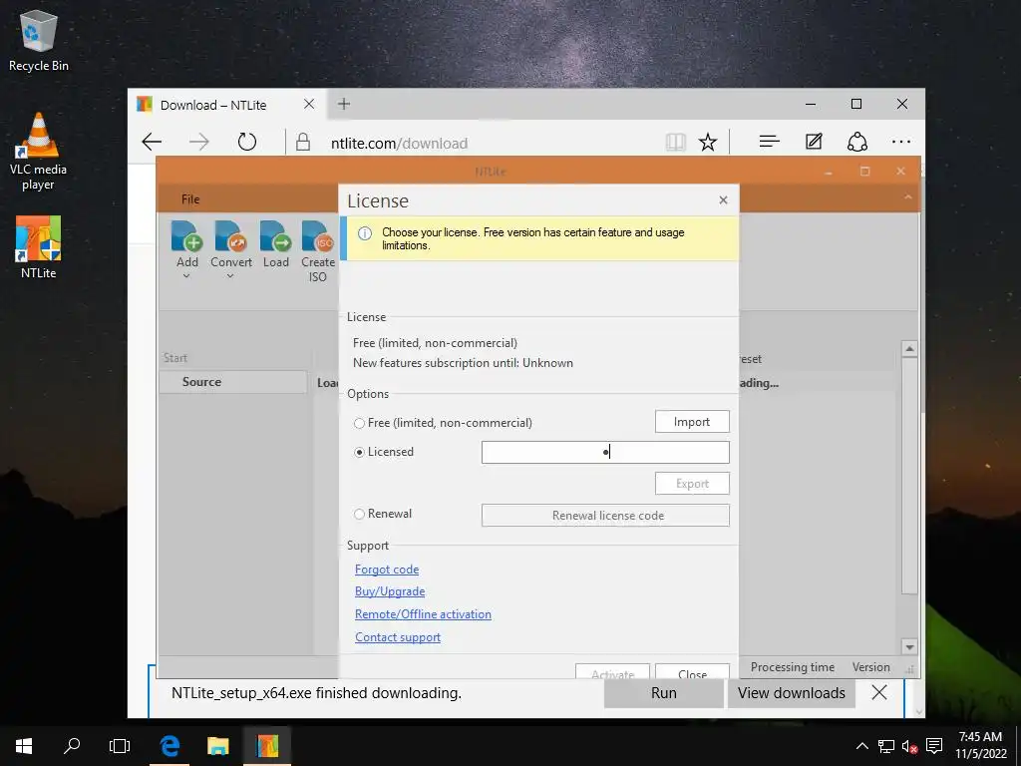Click the Edge forward arrow
The image size is (1021, 766).
pos(199,142)
